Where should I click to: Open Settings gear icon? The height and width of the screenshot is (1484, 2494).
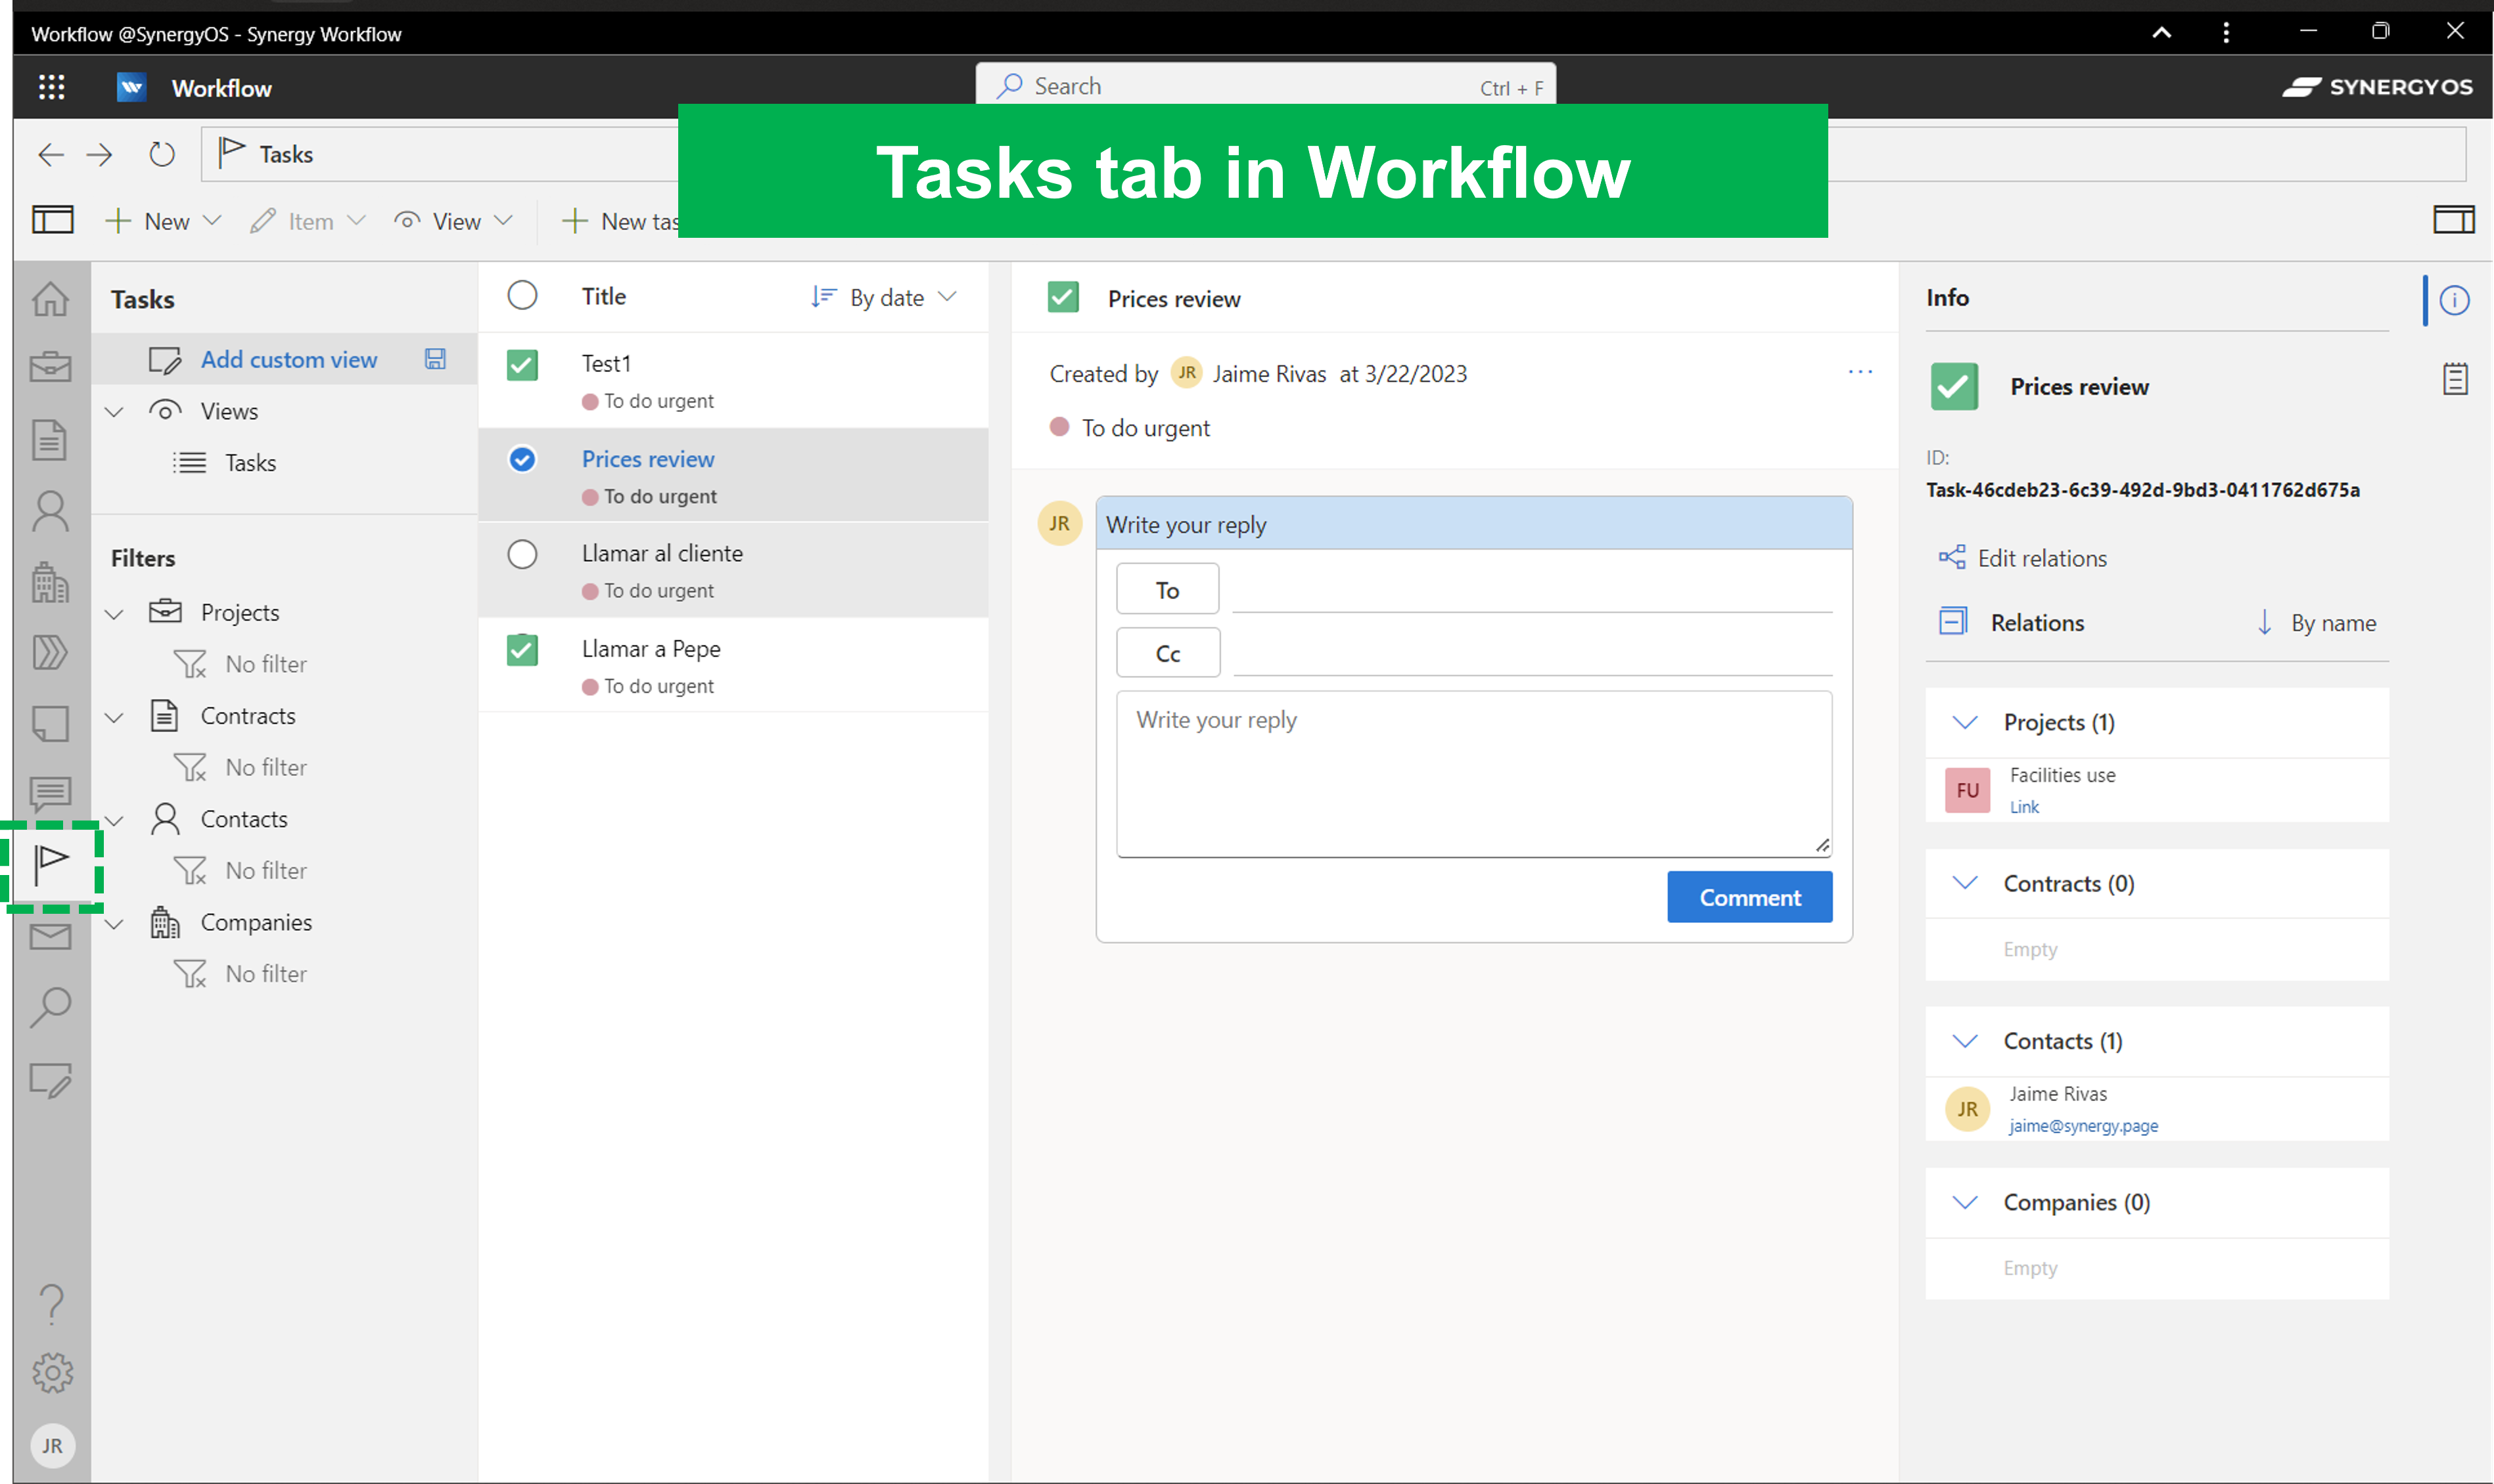pos(52,1373)
